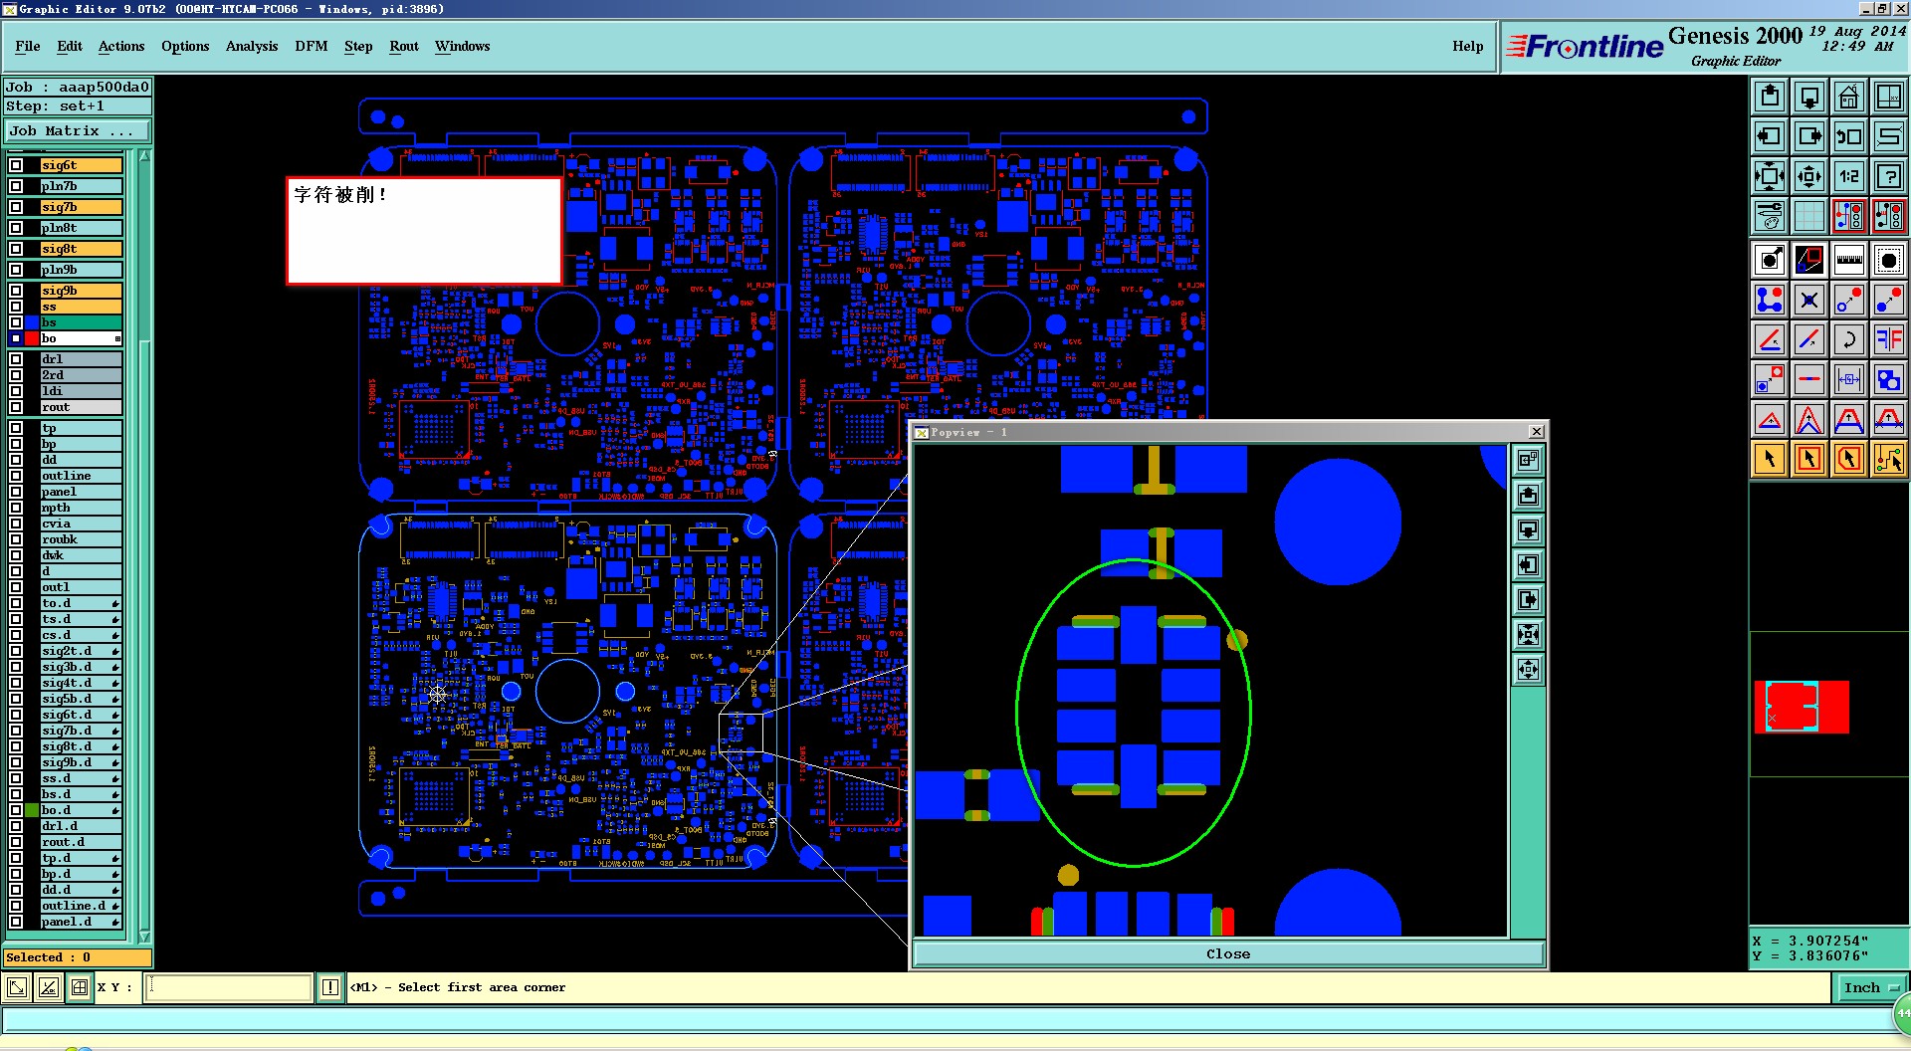1911x1051 pixels.
Task: Toggle the ss layer checkbox
Action: [16, 307]
